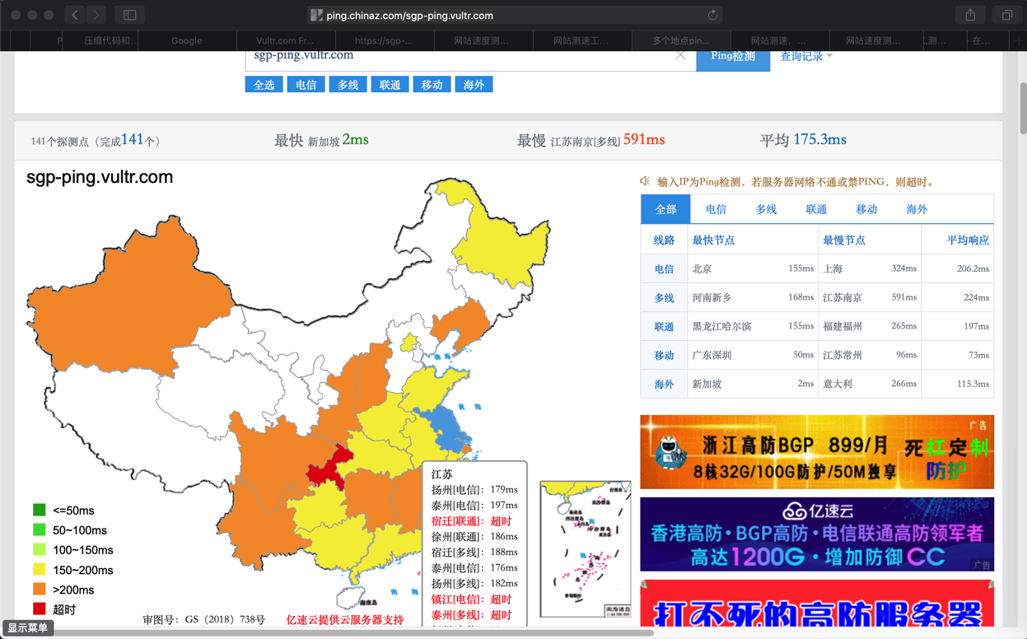Click the 显示菜单 button at bottom left
The height and width of the screenshot is (639, 1027).
[28, 627]
